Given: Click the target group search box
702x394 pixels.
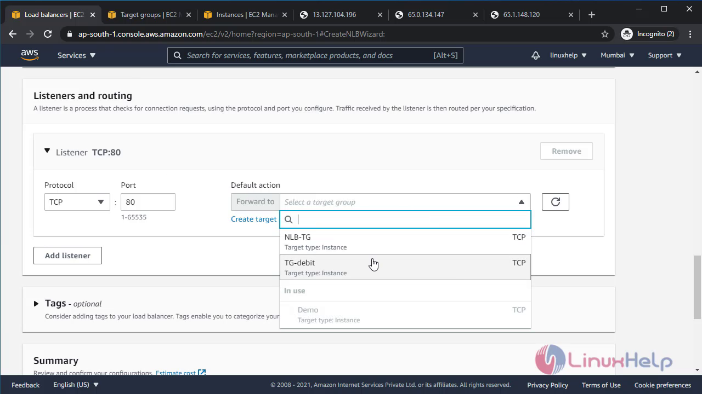Looking at the screenshot, I should click(x=405, y=219).
